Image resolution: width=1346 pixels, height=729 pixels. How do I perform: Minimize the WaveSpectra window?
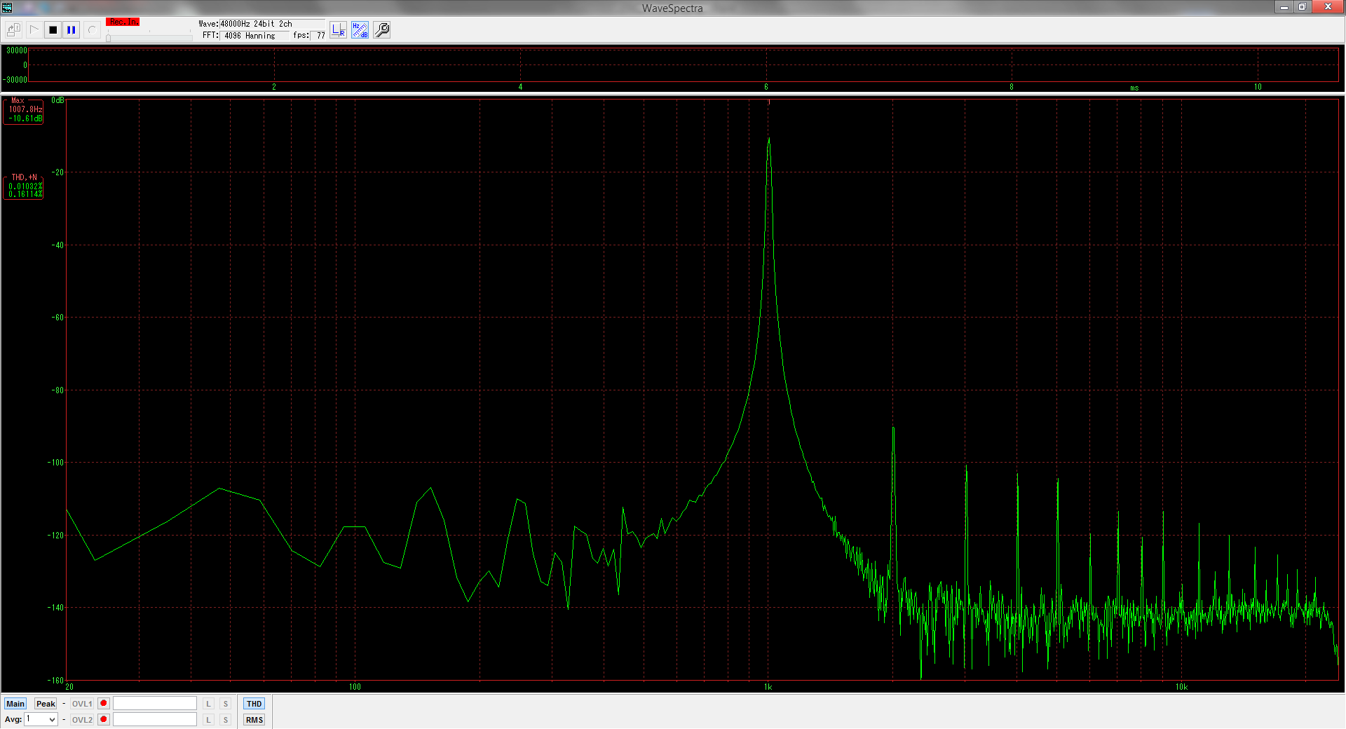pos(1284,7)
